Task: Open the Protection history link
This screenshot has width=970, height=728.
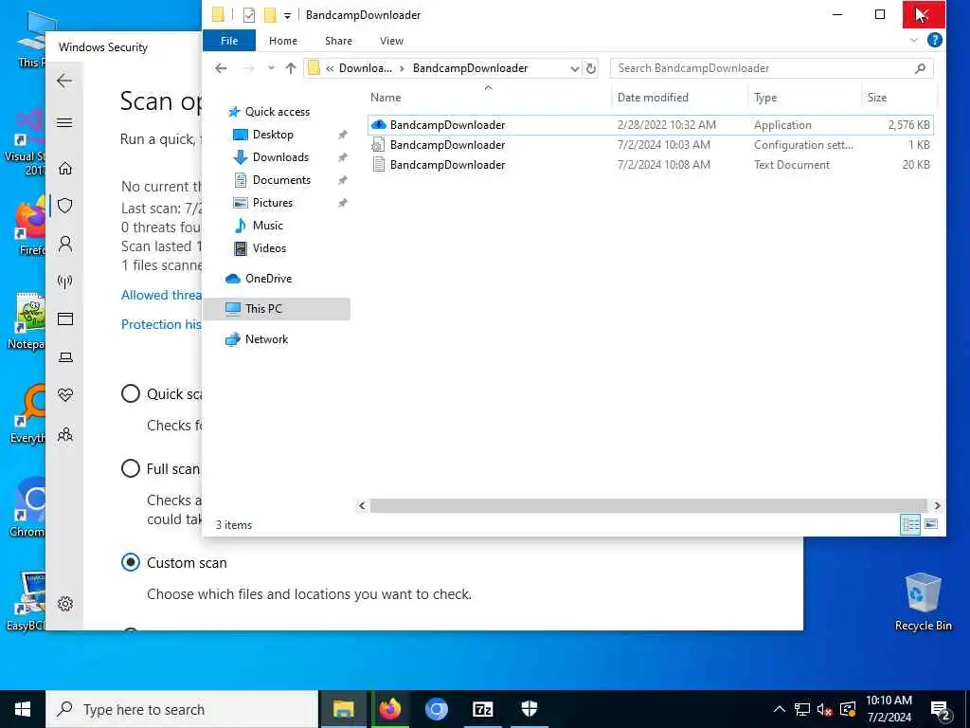Action: (x=161, y=324)
